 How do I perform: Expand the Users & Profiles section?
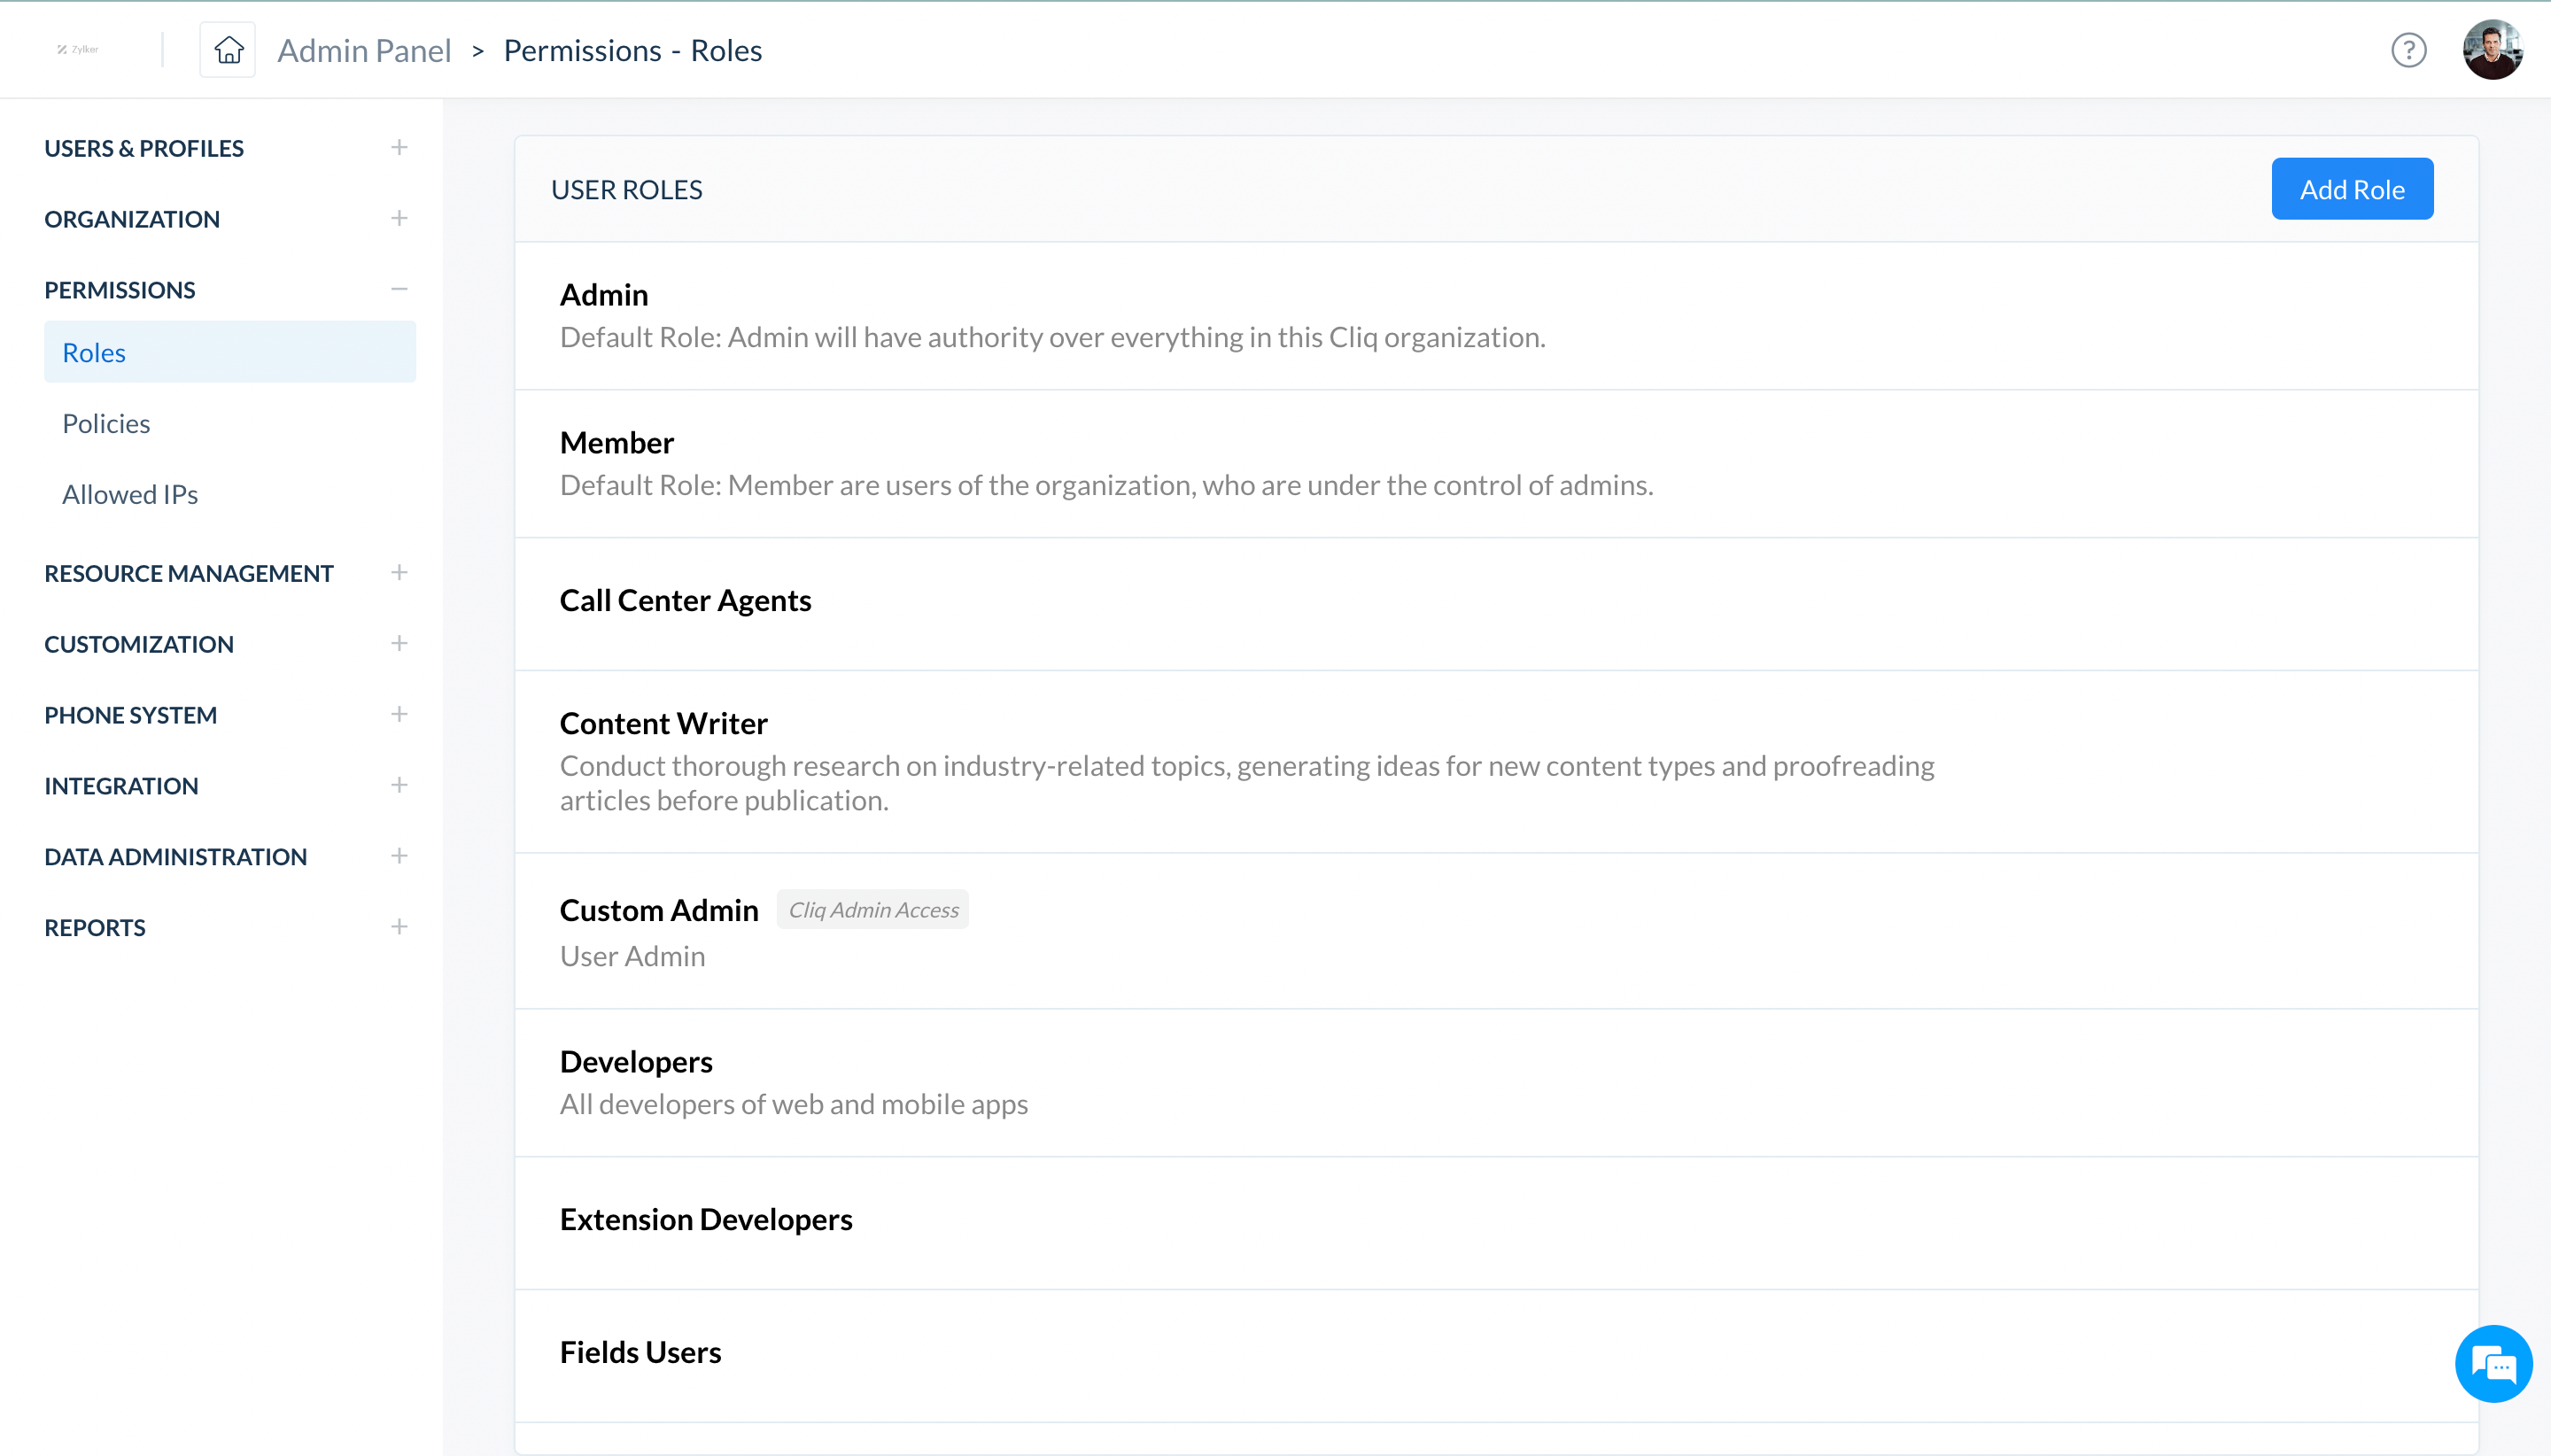tap(398, 147)
